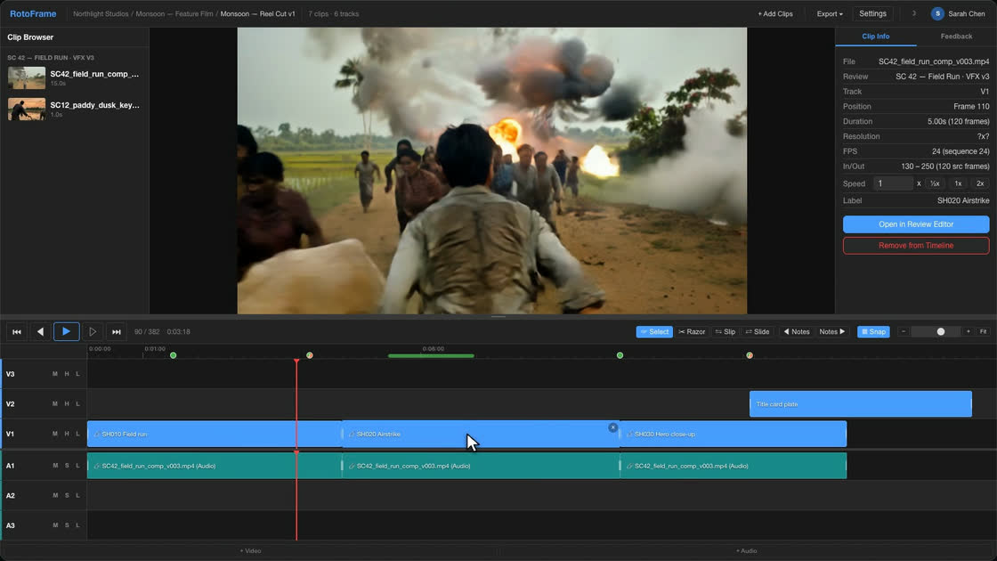Viewport: 997px width, 561px height.
Task: Lock the A1 audio track
Action: 77,466
